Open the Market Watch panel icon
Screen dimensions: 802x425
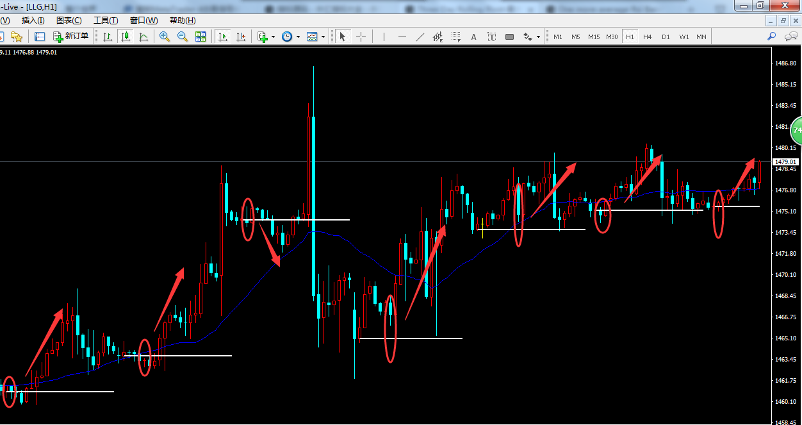[40, 37]
